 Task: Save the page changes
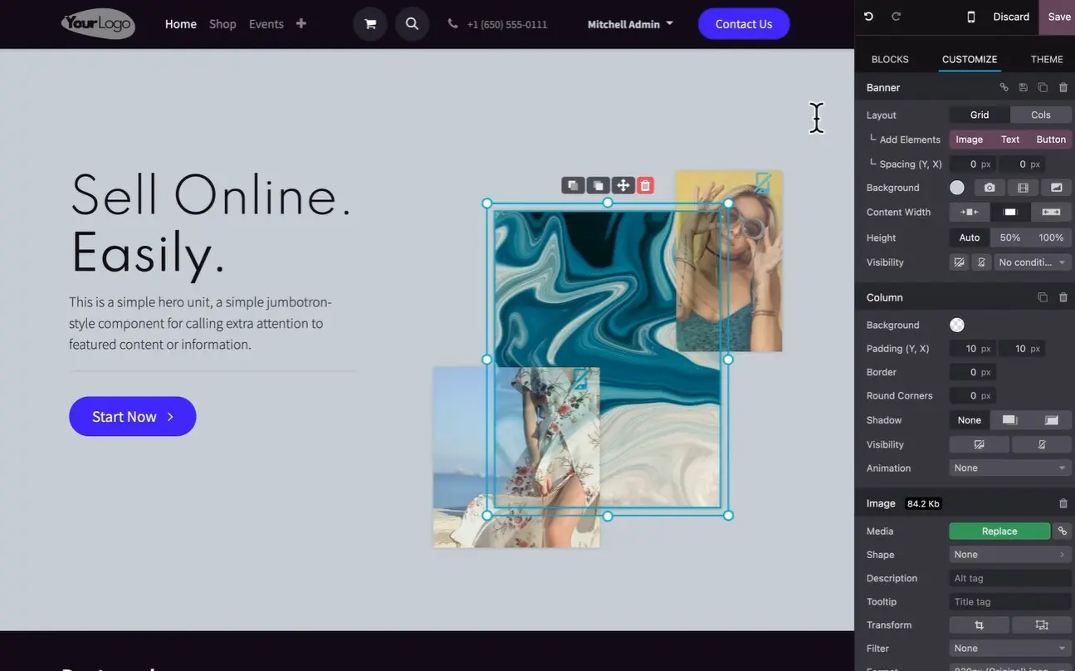point(1058,17)
